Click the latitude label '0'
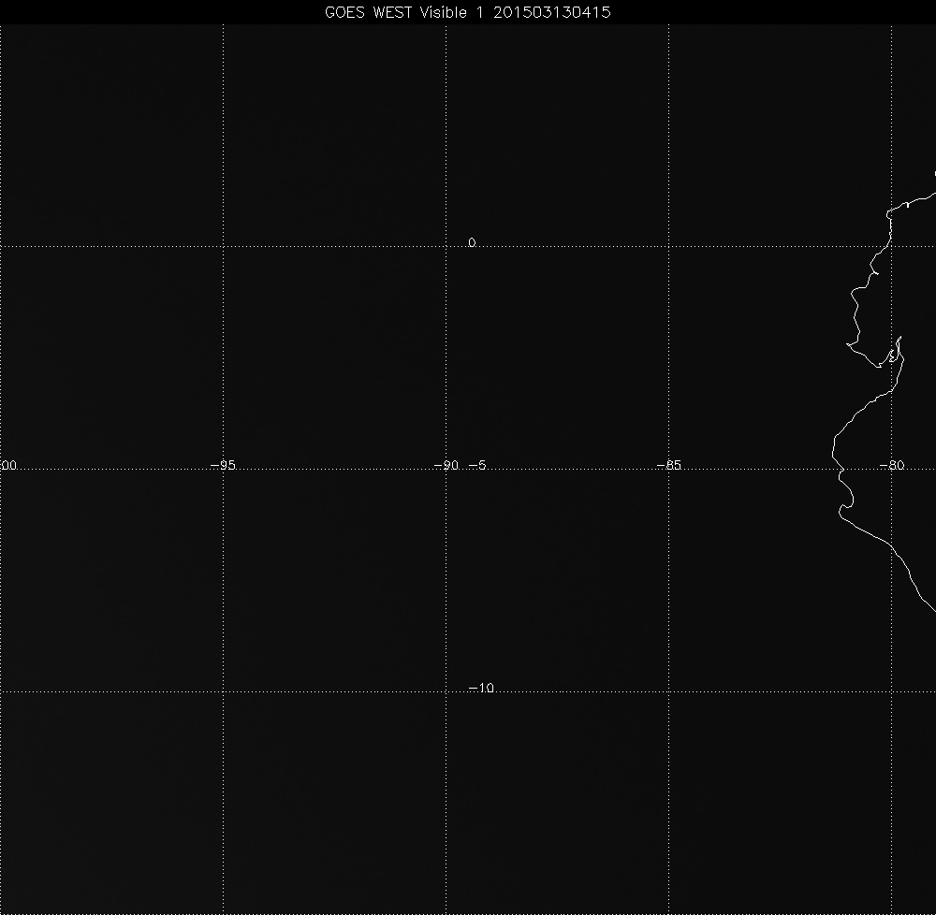This screenshot has width=936, height=915. 472,242
